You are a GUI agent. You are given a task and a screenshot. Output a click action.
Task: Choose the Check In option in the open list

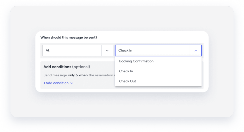(x=126, y=71)
